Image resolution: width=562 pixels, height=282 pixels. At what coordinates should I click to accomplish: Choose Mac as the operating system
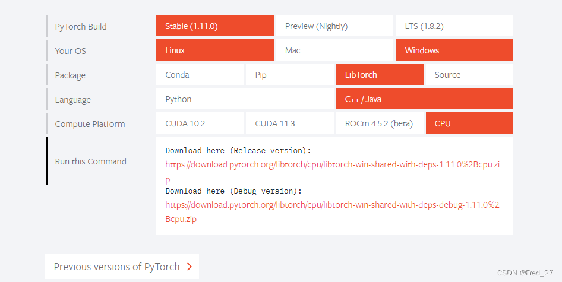[x=334, y=50]
